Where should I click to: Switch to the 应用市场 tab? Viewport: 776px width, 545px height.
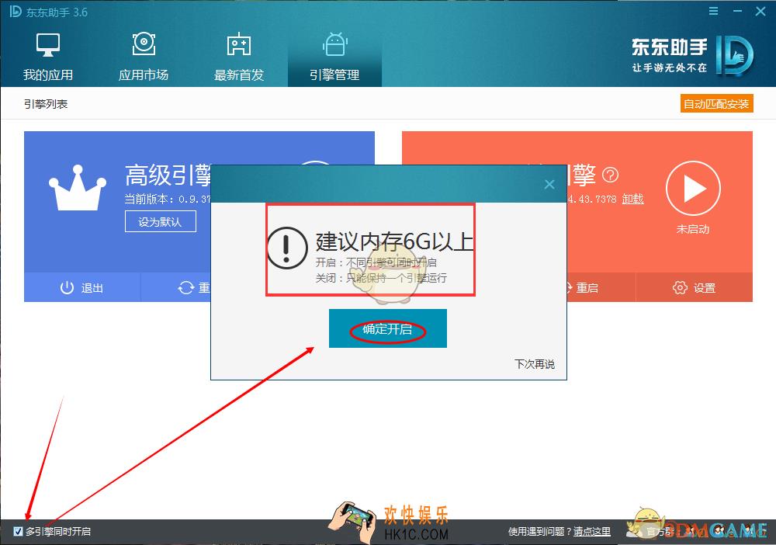(144, 57)
